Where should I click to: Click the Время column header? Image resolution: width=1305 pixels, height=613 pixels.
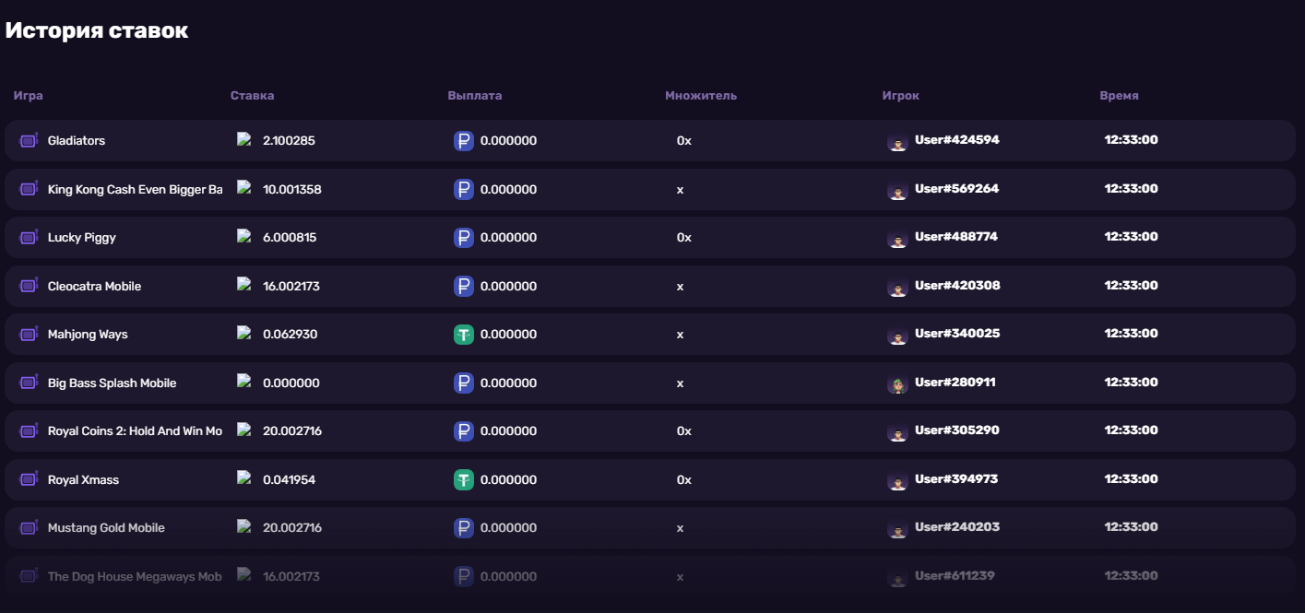pyautogui.click(x=1119, y=96)
